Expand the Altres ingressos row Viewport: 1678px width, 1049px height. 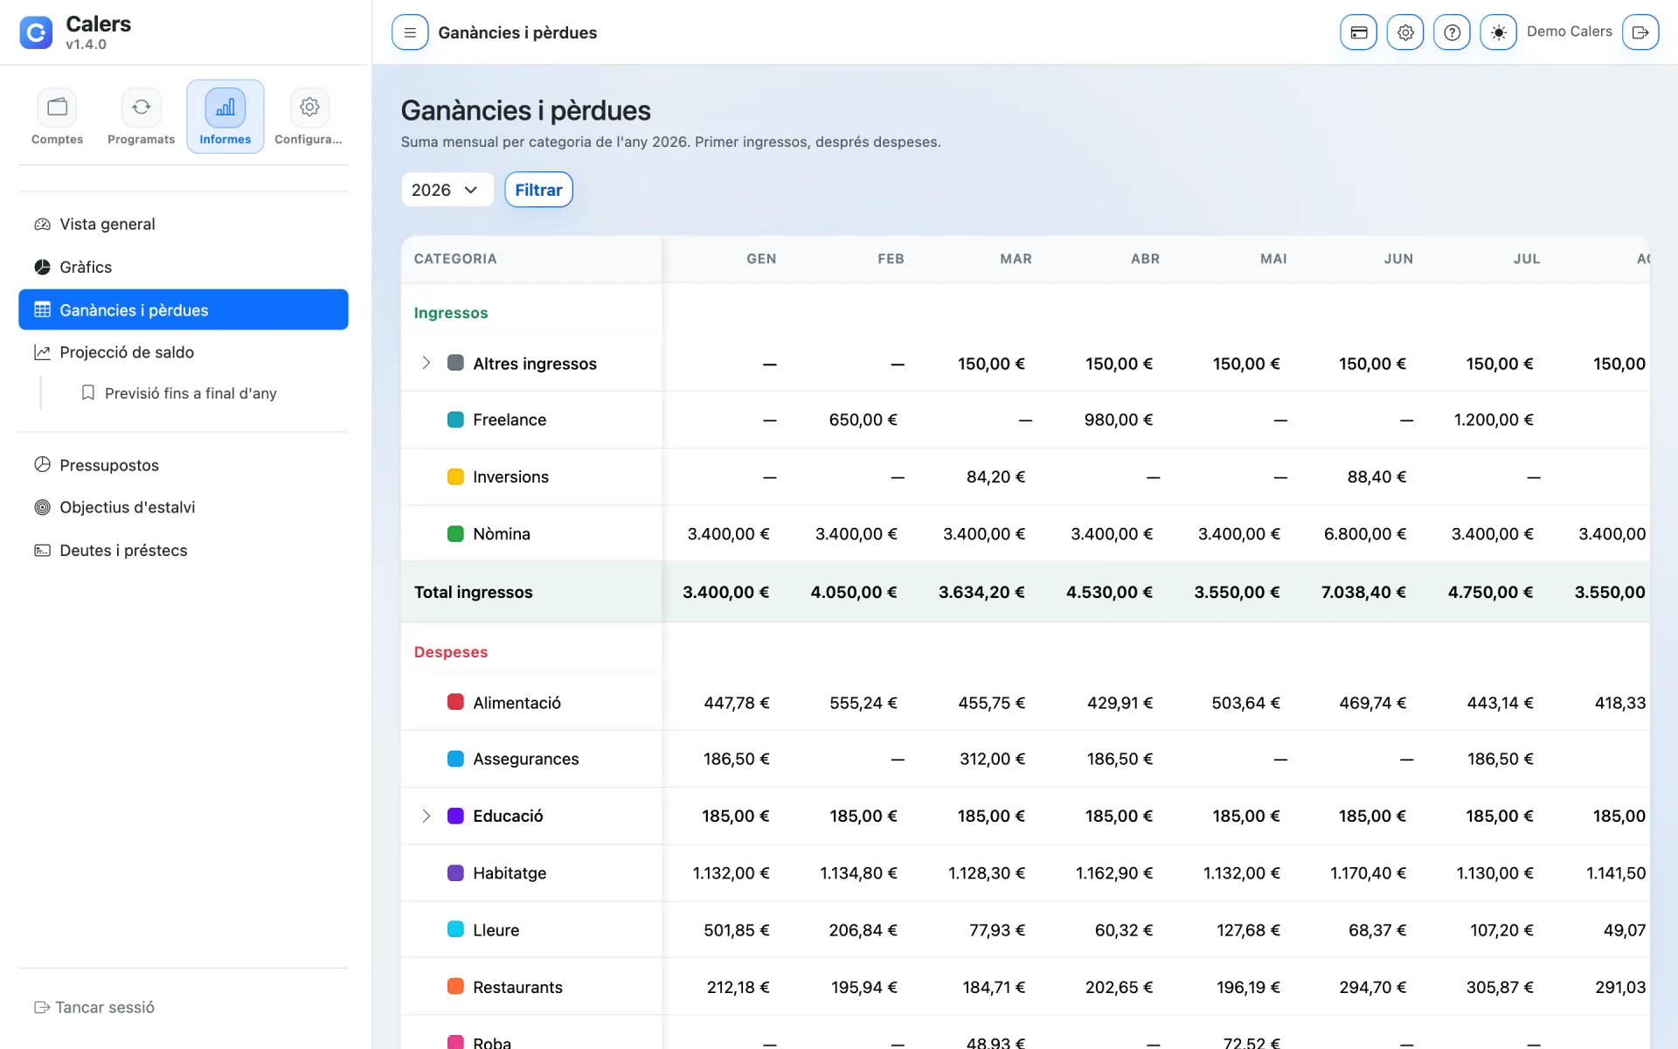tap(426, 363)
